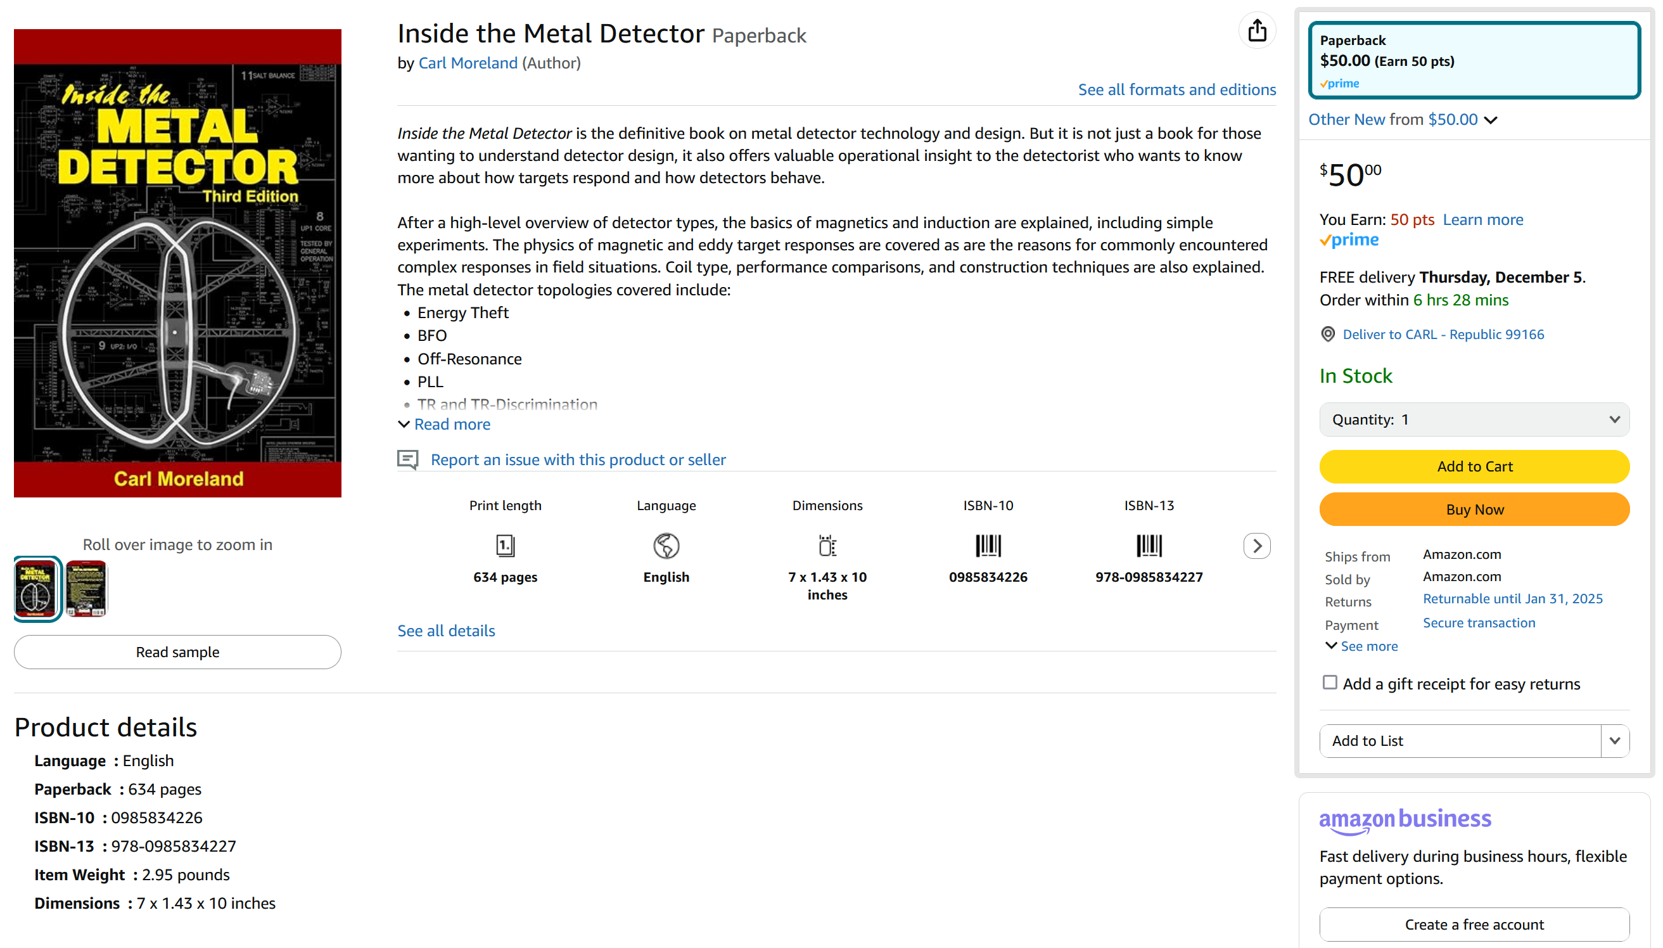Select the back cover thumbnail
The height and width of the screenshot is (948, 1663).
click(87, 589)
